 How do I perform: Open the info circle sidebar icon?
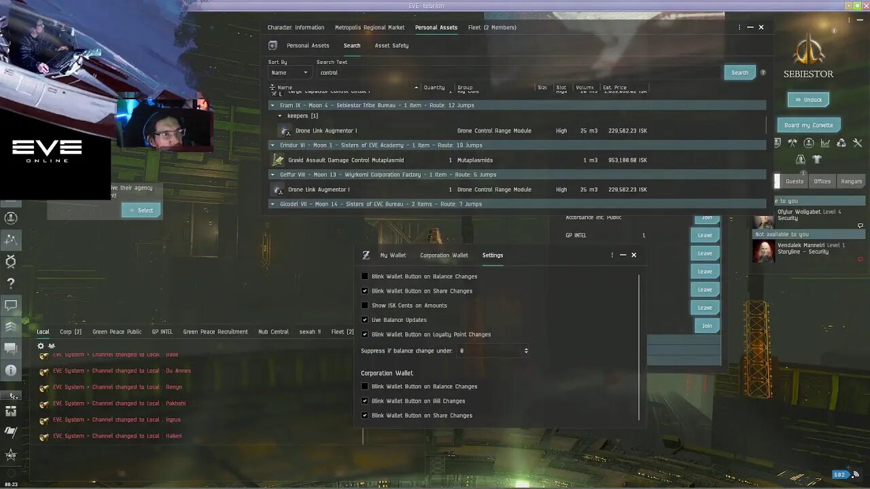click(11, 370)
